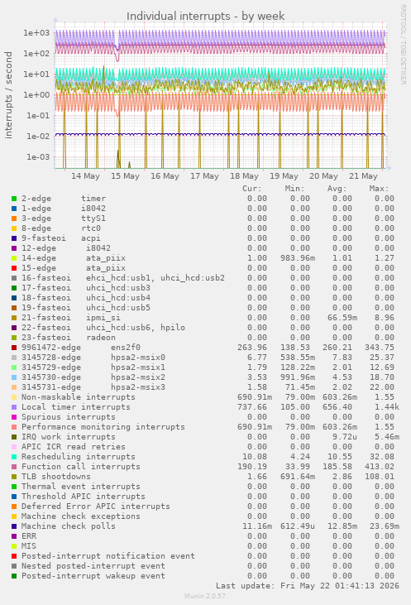Screen dimensions: 411x605
Task: Click the purple Local timer interrupts swatch
Action: pos(14,407)
